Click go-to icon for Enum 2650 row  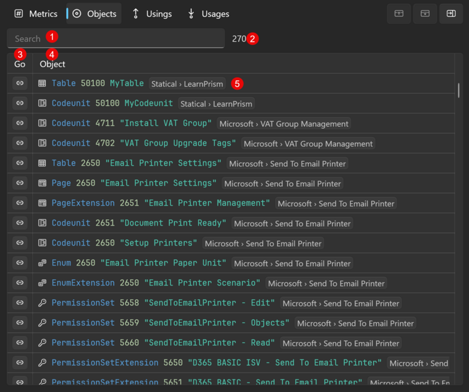(x=20, y=263)
